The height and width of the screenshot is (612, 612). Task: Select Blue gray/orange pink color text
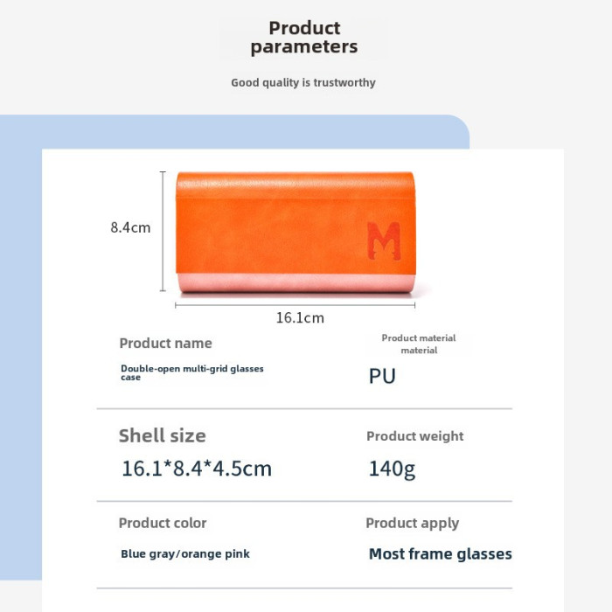tap(185, 553)
